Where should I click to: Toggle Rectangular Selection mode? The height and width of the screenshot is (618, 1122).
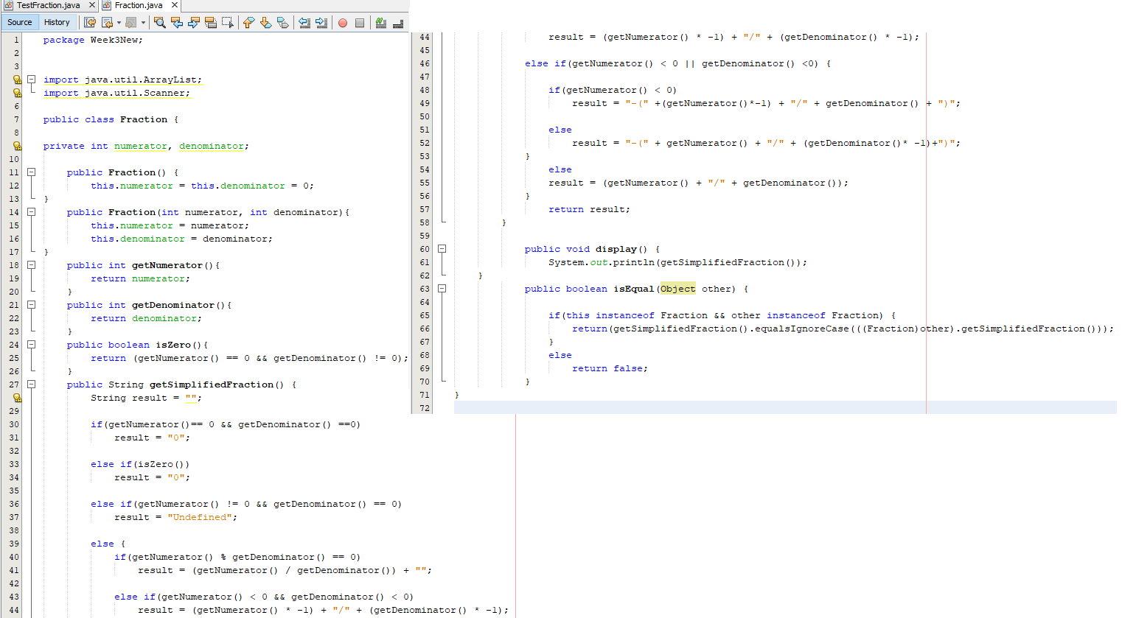(229, 23)
